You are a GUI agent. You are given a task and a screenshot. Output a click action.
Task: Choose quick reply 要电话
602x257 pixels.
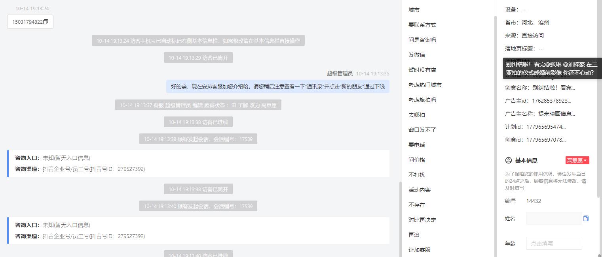417,145
